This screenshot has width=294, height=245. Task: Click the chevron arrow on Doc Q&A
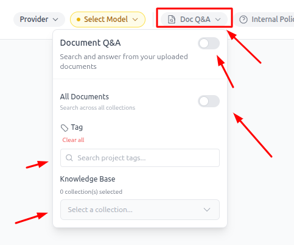point(218,20)
